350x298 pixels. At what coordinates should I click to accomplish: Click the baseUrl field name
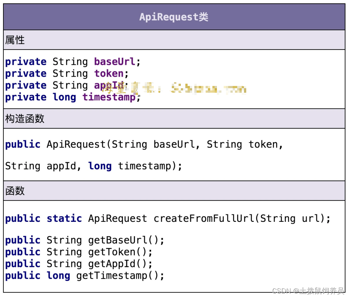114,62
